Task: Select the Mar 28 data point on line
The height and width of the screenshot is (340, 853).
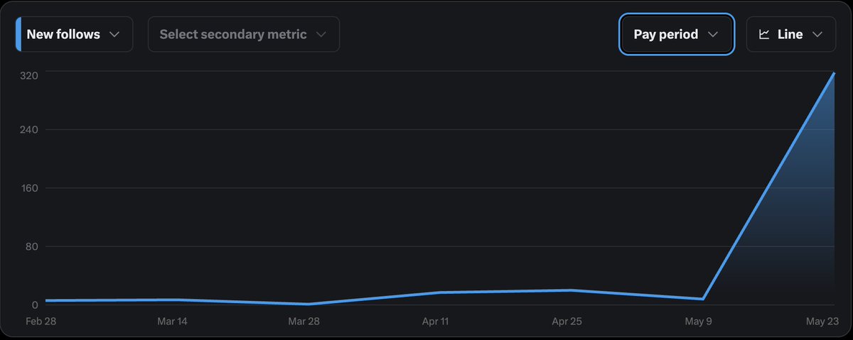Action: 308,304
